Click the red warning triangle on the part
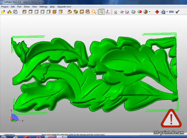The width and height of the screenshot is (187, 138). 171,118
